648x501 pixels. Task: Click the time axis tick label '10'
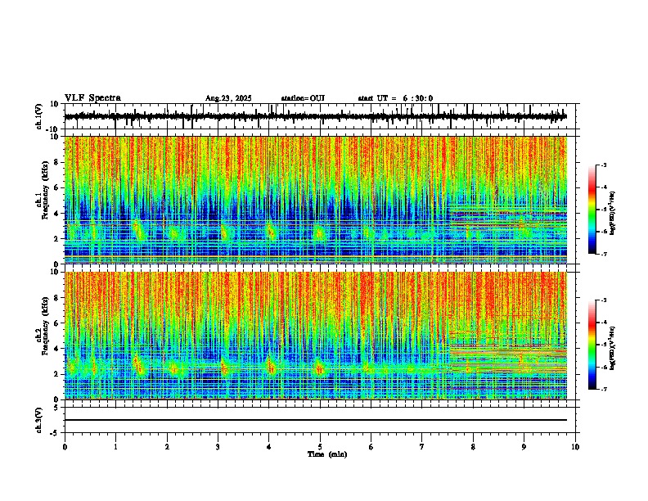click(575, 447)
